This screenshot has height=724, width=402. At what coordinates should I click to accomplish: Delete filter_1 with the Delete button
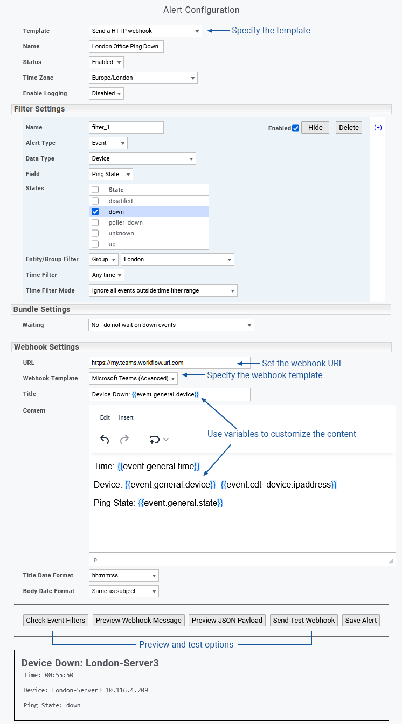pyautogui.click(x=349, y=128)
